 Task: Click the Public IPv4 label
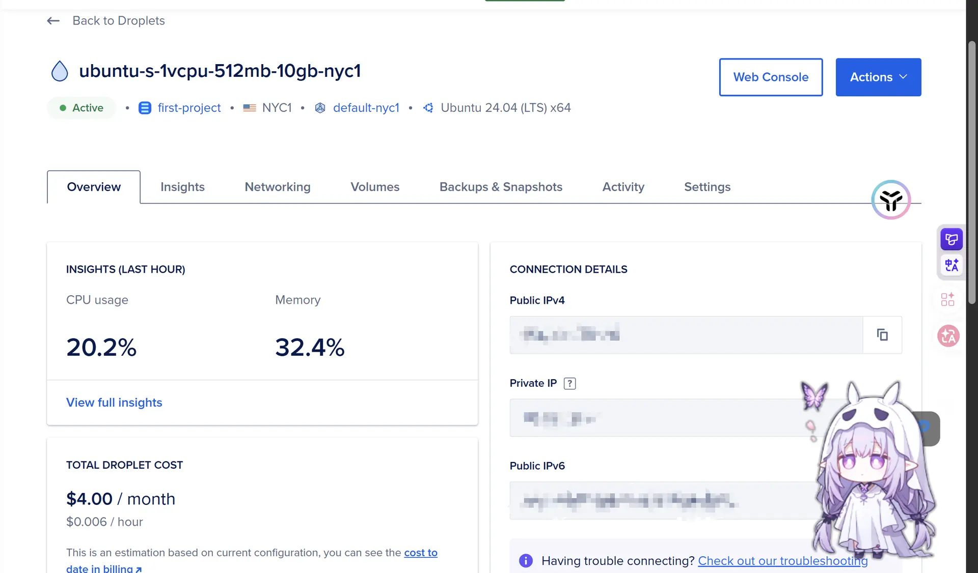point(537,301)
